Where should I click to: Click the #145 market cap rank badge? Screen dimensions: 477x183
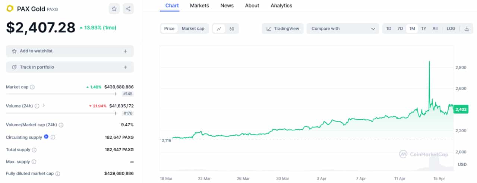[x=127, y=94]
